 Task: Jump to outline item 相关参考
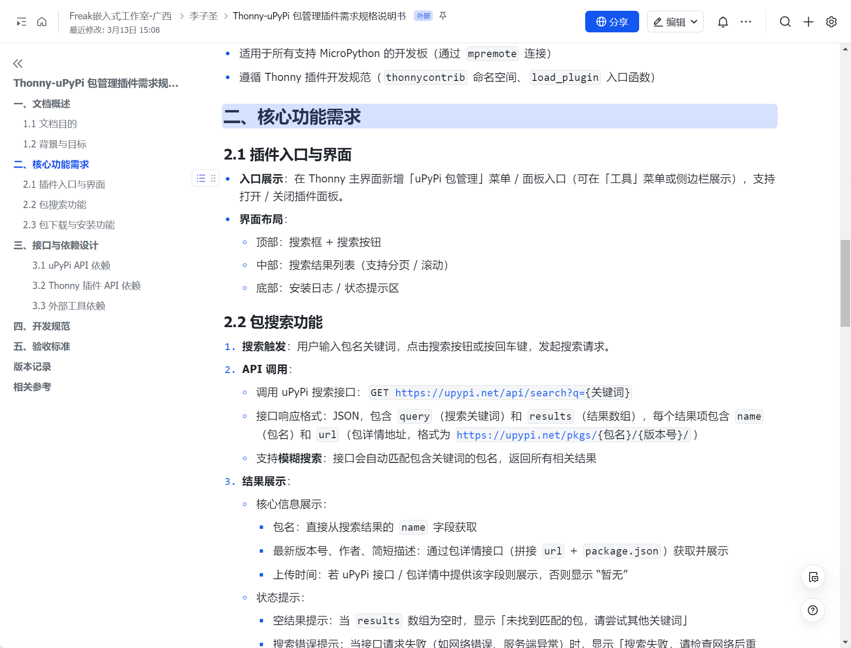point(32,387)
